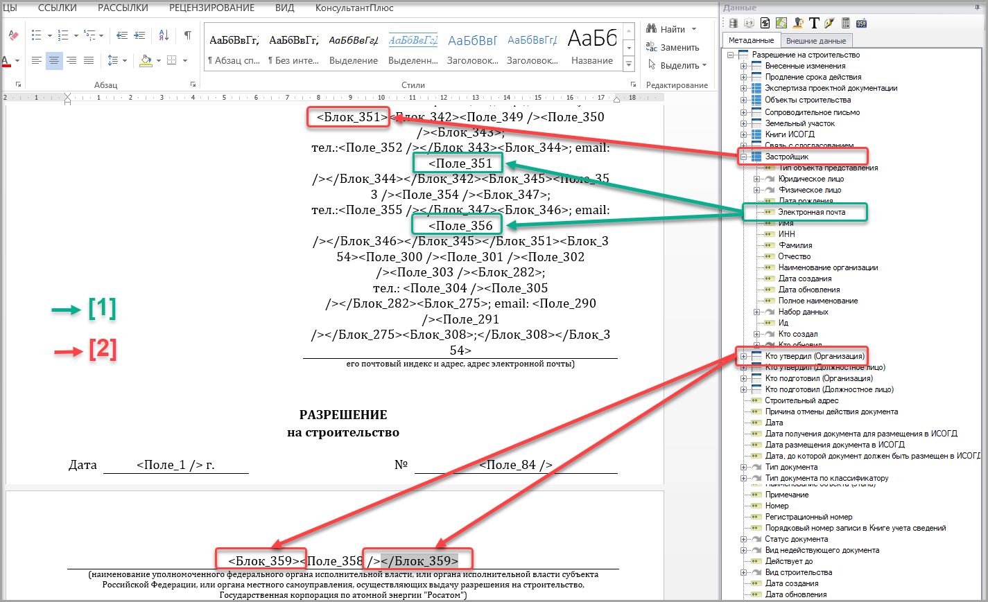Screen dimensions: 988x602
Task: Switch to РЕЦЕНЗИРОВАНИЕ tab
Action: (211, 8)
